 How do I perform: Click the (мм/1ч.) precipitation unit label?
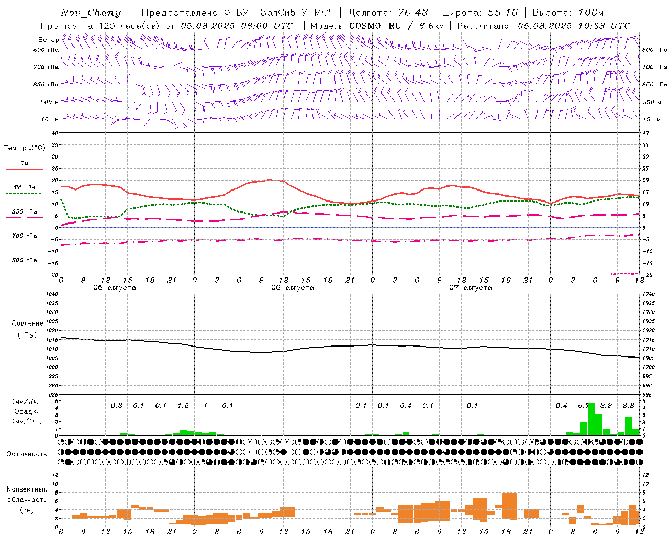coord(27,421)
